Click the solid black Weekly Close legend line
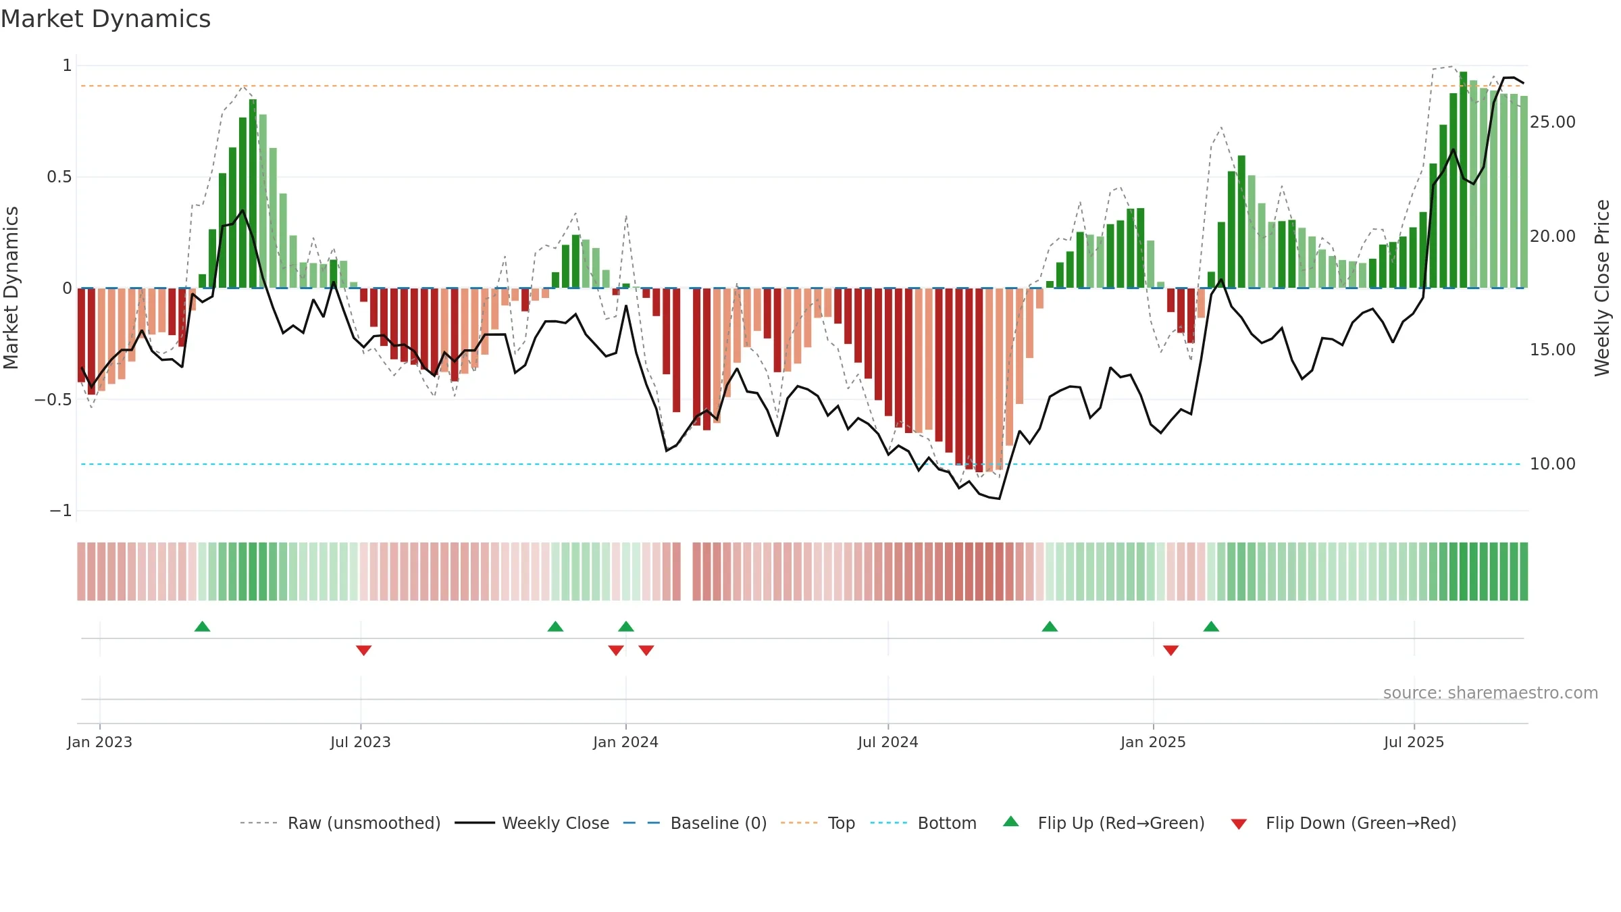1621x912 pixels. (475, 823)
